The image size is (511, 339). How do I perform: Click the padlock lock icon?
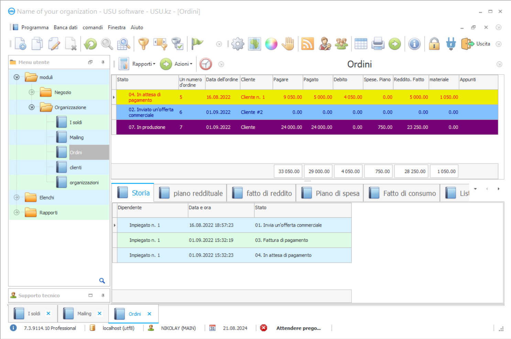tap(434, 44)
